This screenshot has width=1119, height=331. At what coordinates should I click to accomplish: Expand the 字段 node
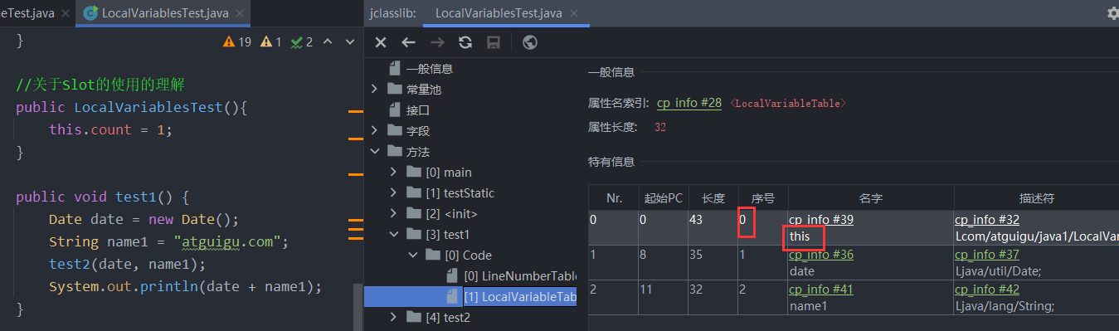(x=374, y=130)
